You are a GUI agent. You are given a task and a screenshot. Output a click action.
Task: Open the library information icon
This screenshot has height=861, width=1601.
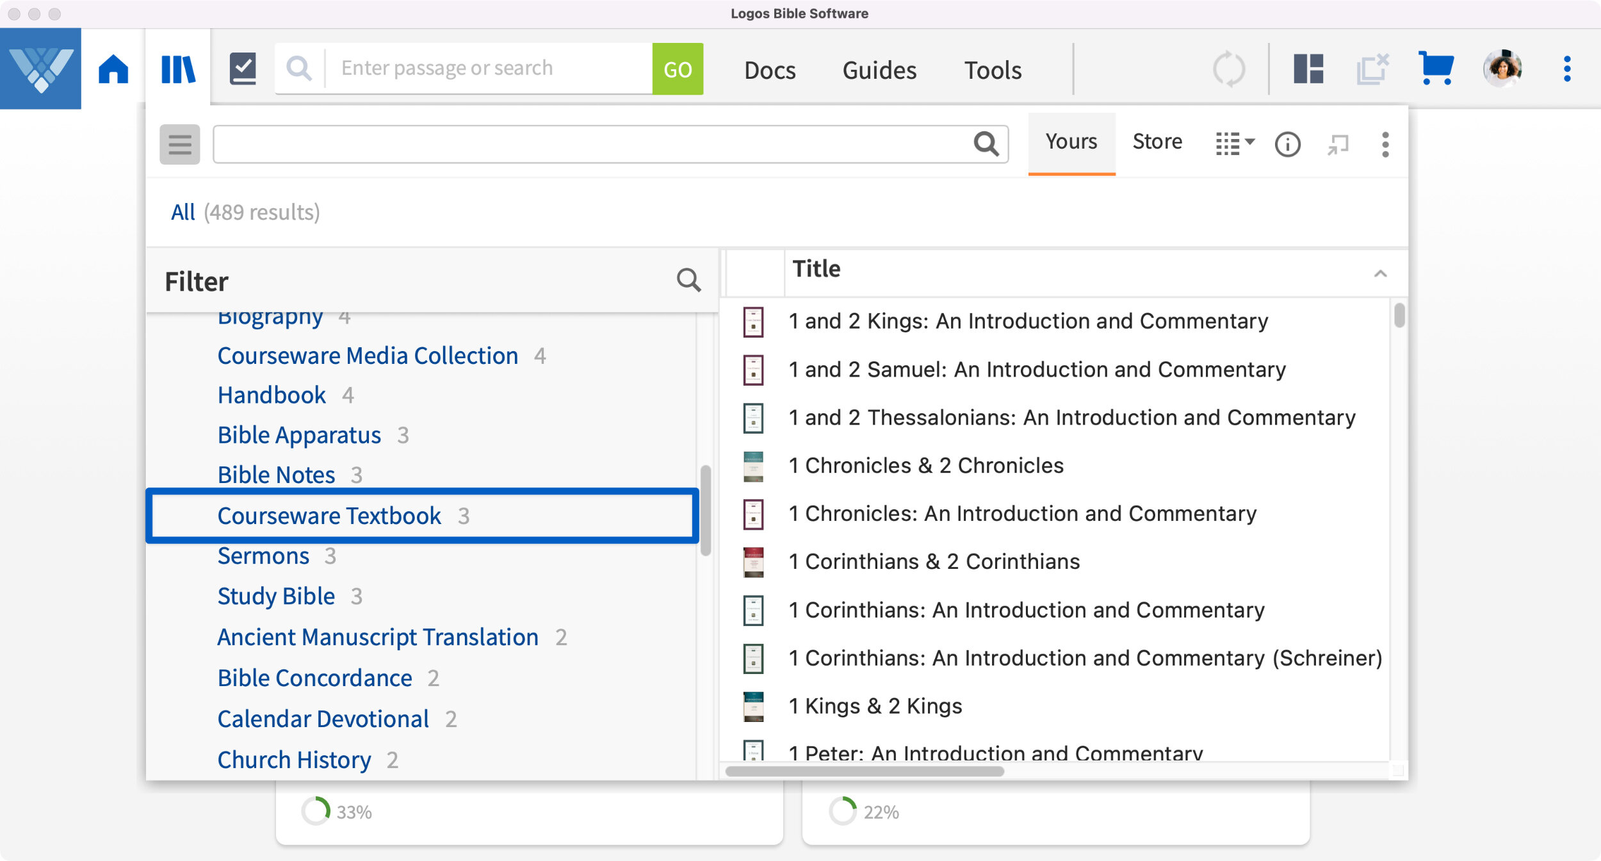point(1288,145)
